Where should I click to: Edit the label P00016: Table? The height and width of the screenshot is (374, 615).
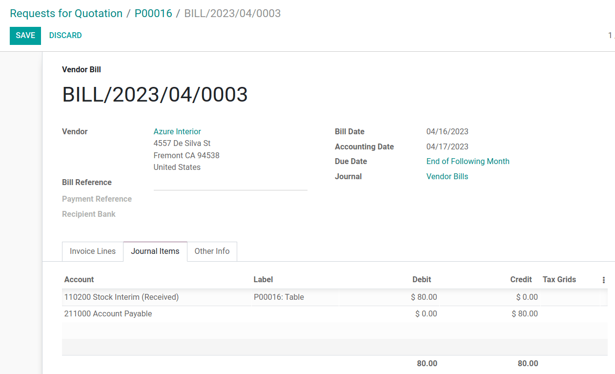coord(278,297)
